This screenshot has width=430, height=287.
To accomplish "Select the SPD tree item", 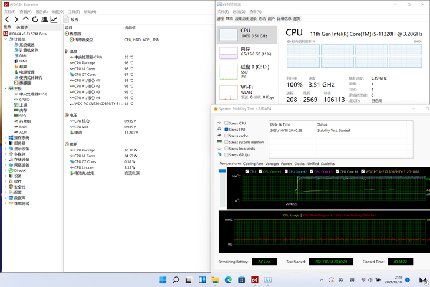I will point(22,116).
